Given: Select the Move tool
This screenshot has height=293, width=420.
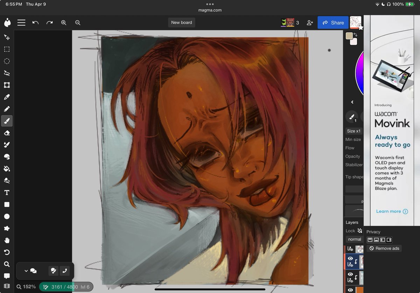Looking at the screenshot, I should point(7,37).
